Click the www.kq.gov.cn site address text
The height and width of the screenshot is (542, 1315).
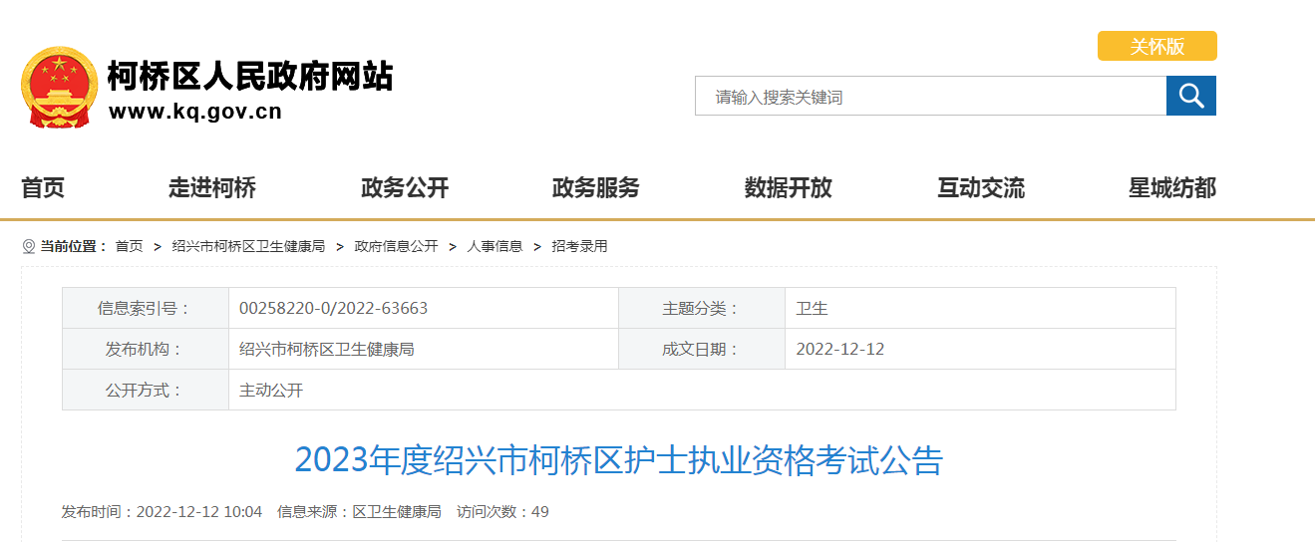tap(195, 112)
